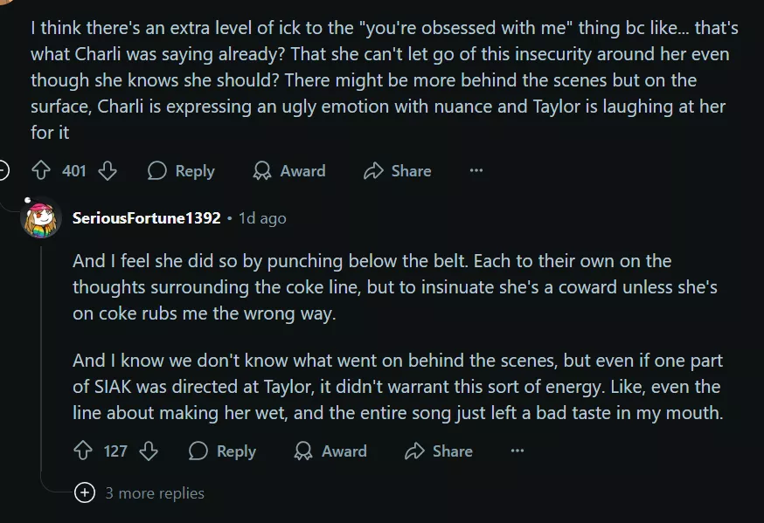Give an award to the 401-point comment

click(x=288, y=171)
